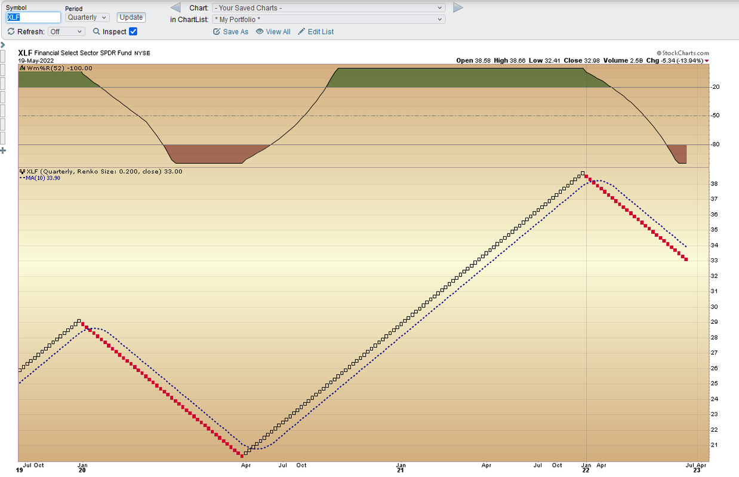Click the XLF Renko Size legend text

click(104, 171)
